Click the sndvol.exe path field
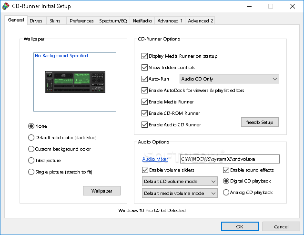Image resolution: width=304 pixels, height=235 pixels. [230, 159]
